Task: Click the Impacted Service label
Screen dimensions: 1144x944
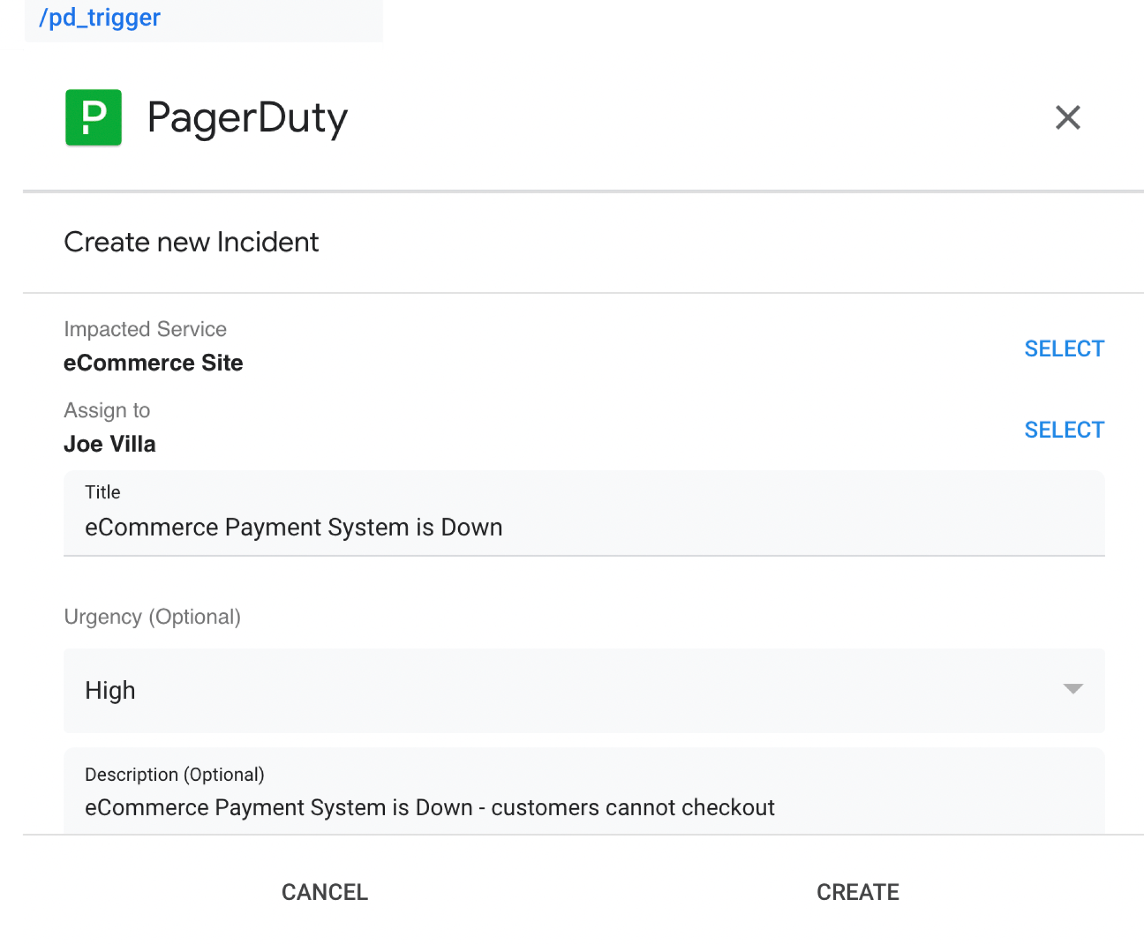Action: coord(145,328)
